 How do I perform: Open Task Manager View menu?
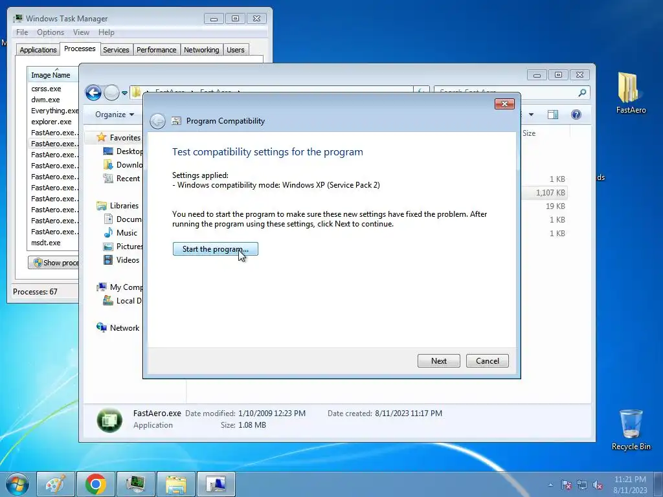pyautogui.click(x=81, y=32)
